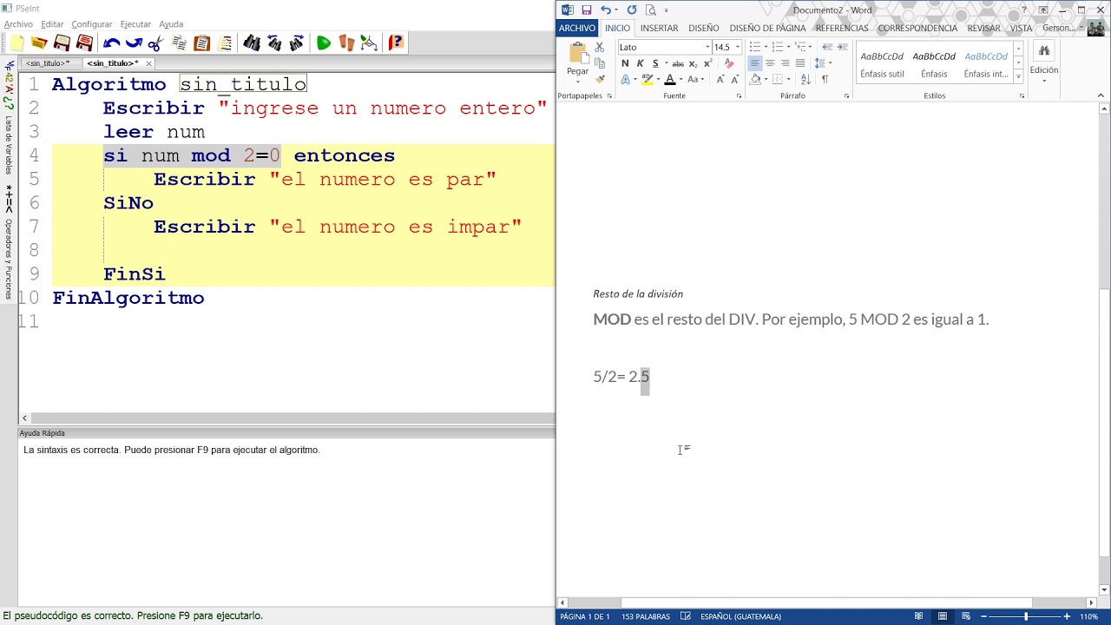This screenshot has height=625, width=1111.
Task: Open the Configurar menu in PSeInt
Action: click(91, 24)
